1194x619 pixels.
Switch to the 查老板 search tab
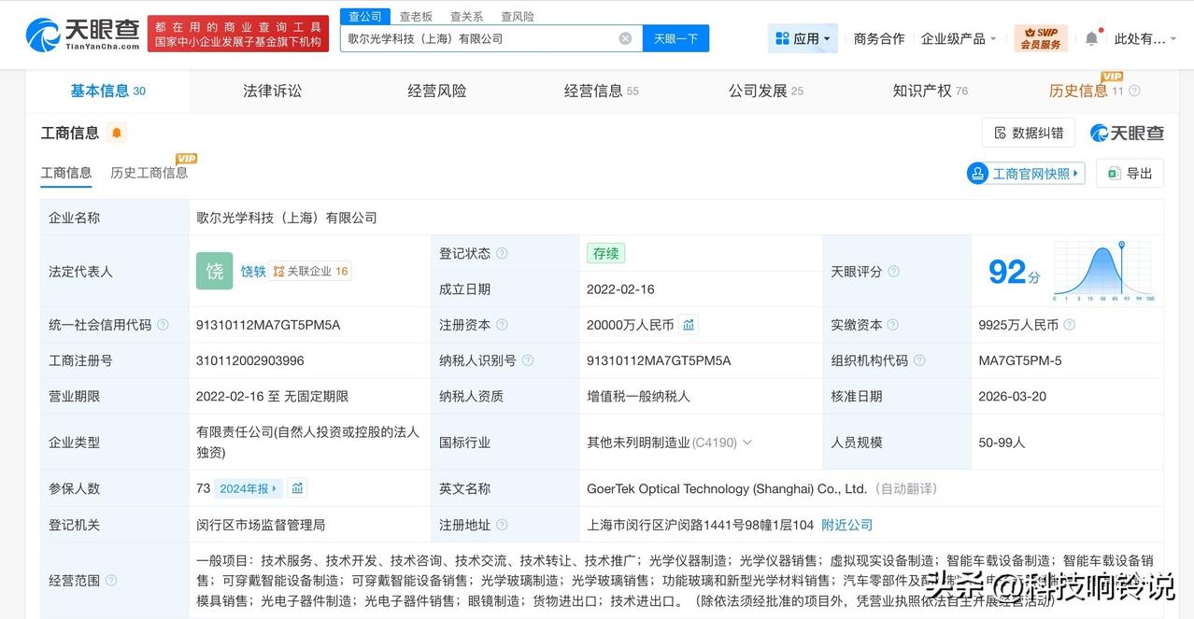point(416,16)
